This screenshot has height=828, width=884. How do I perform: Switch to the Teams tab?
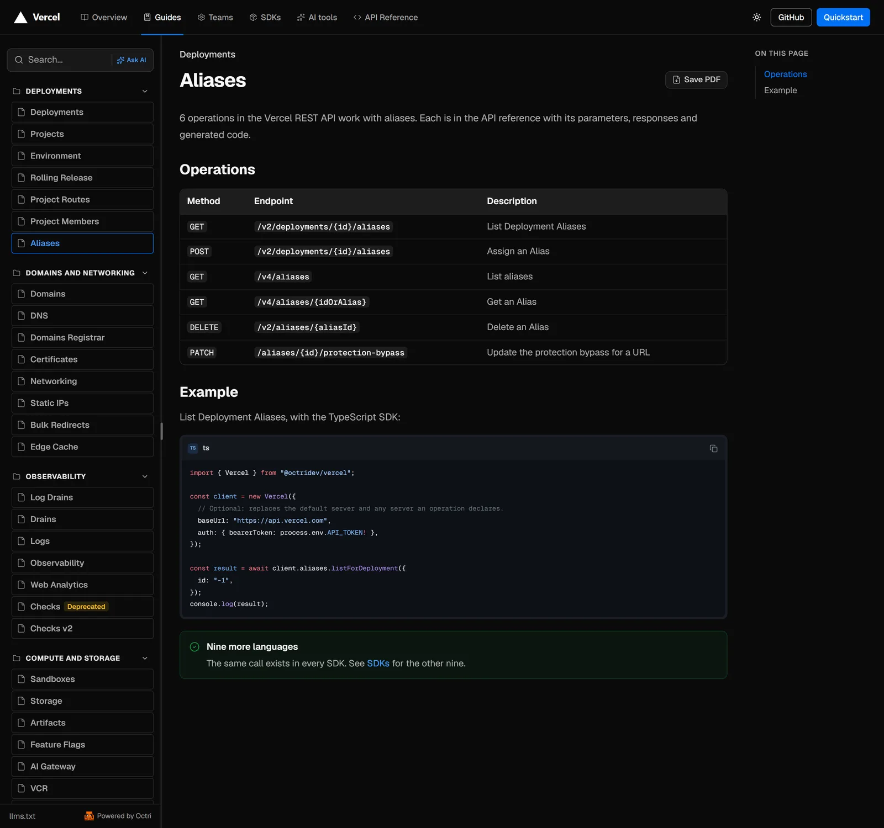click(215, 18)
